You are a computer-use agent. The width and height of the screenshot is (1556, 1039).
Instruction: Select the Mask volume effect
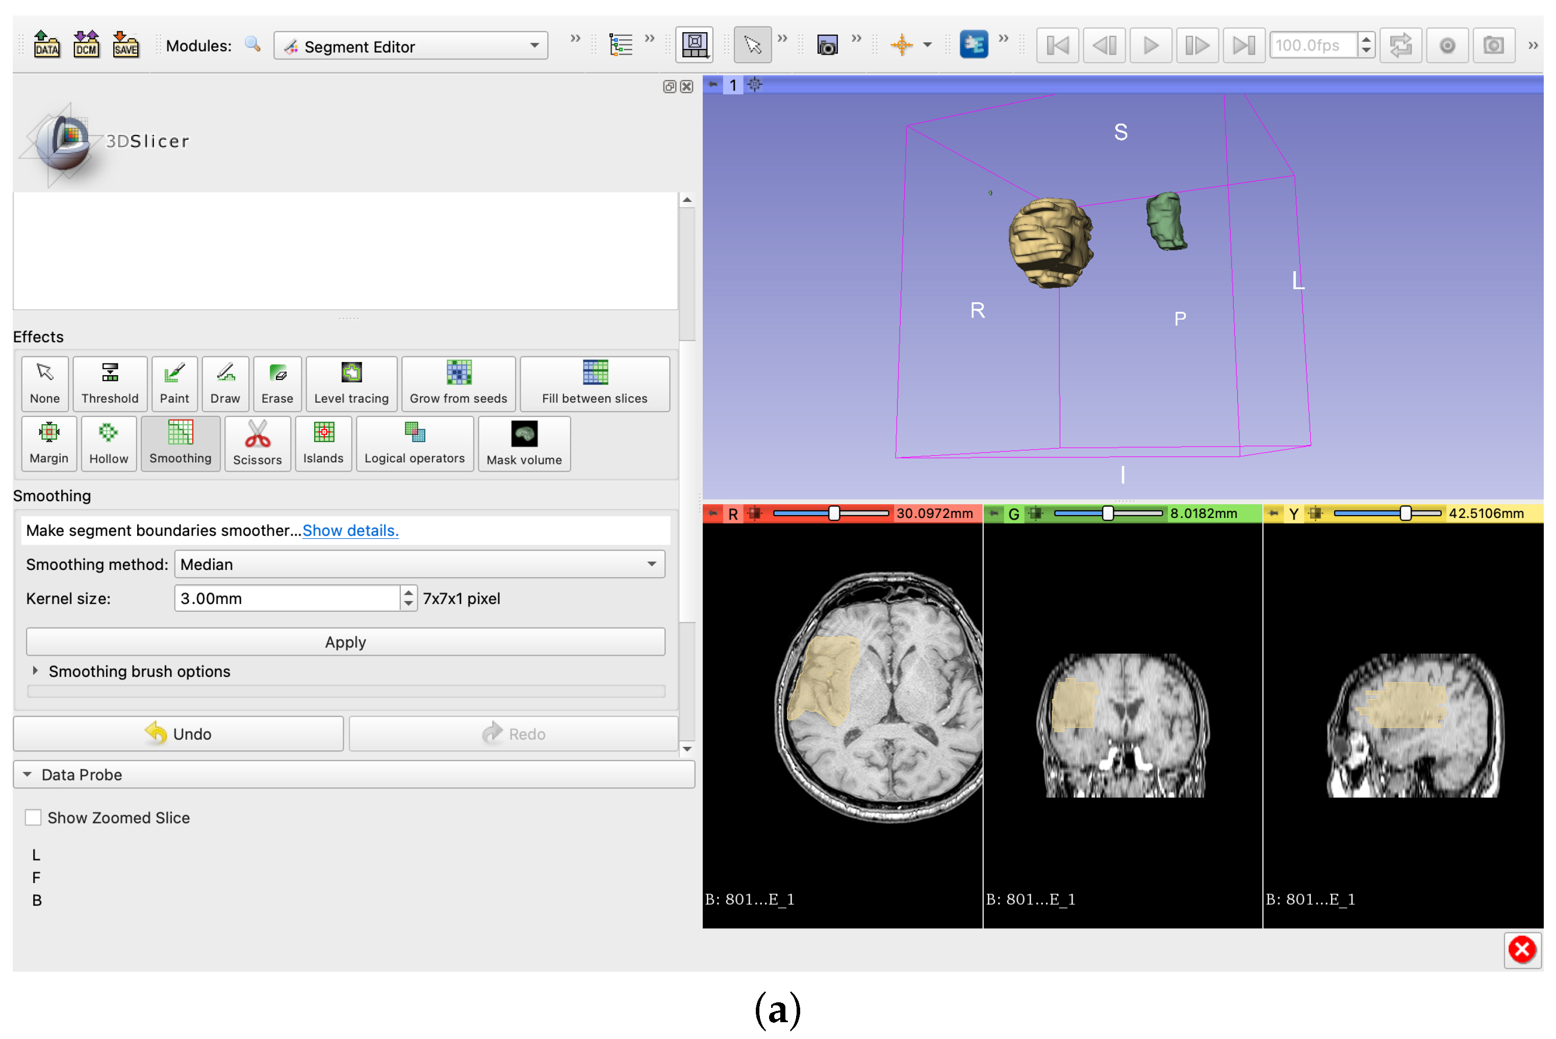coord(524,444)
